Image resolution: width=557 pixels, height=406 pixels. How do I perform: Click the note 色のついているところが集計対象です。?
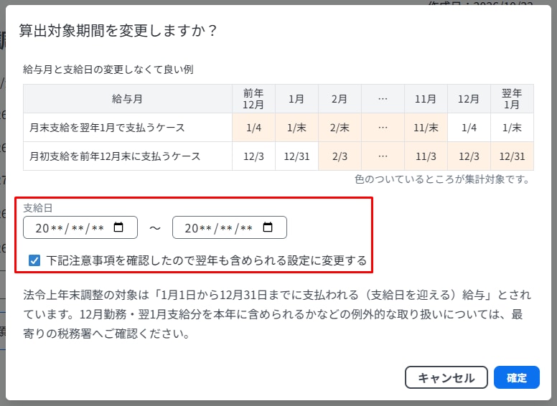pyautogui.click(x=442, y=179)
